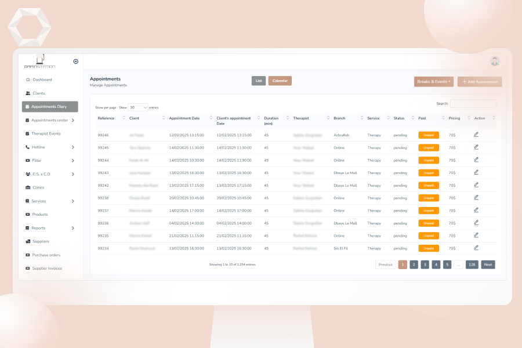Click the Previous page button
This screenshot has height=348, width=522.
(x=386, y=264)
